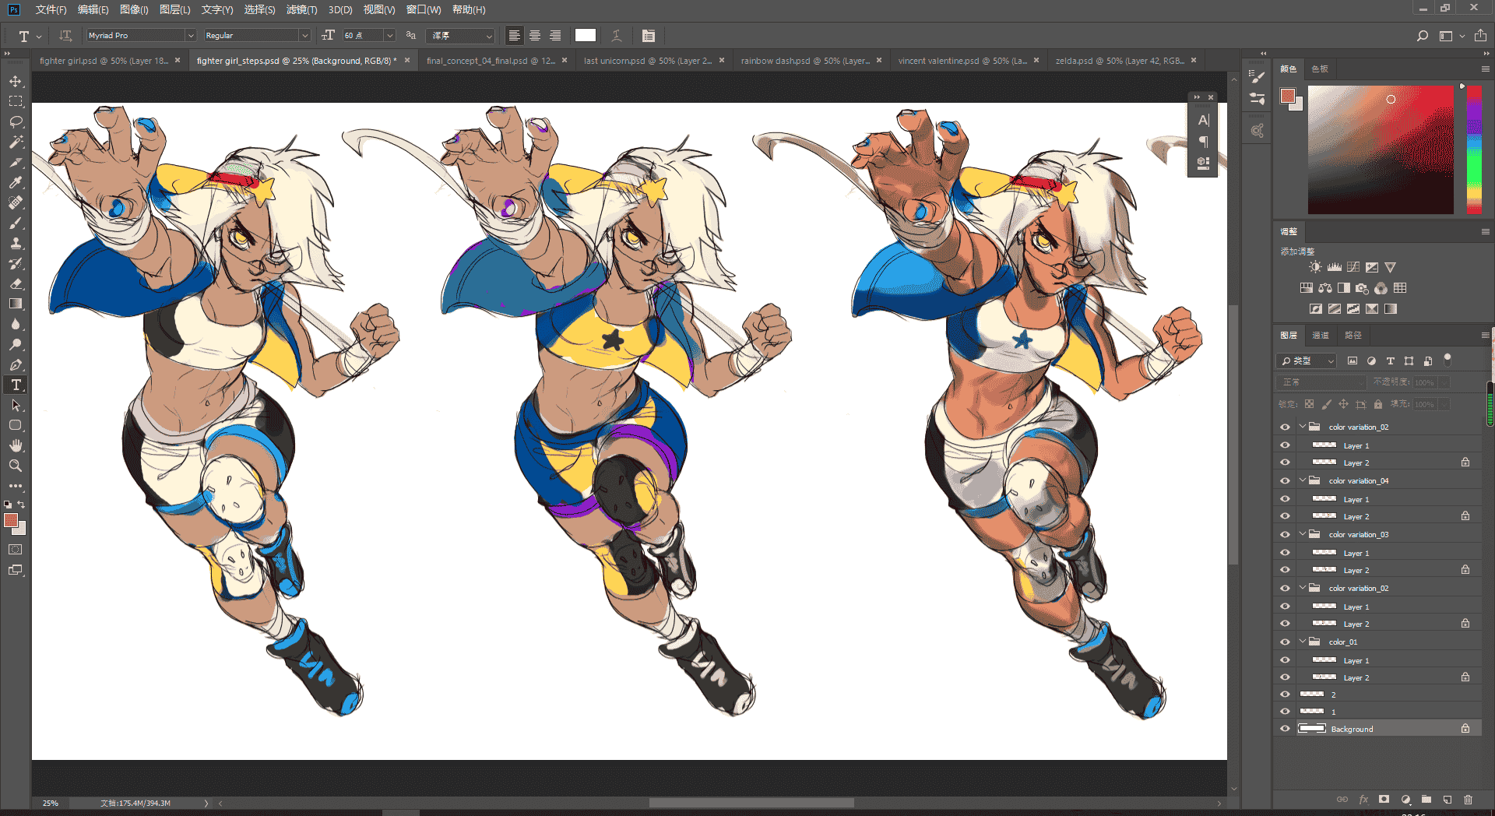Image resolution: width=1495 pixels, height=816 pixels.
Task: Click the hue slider strip in color panel
Action: (x=1474, y=149)
